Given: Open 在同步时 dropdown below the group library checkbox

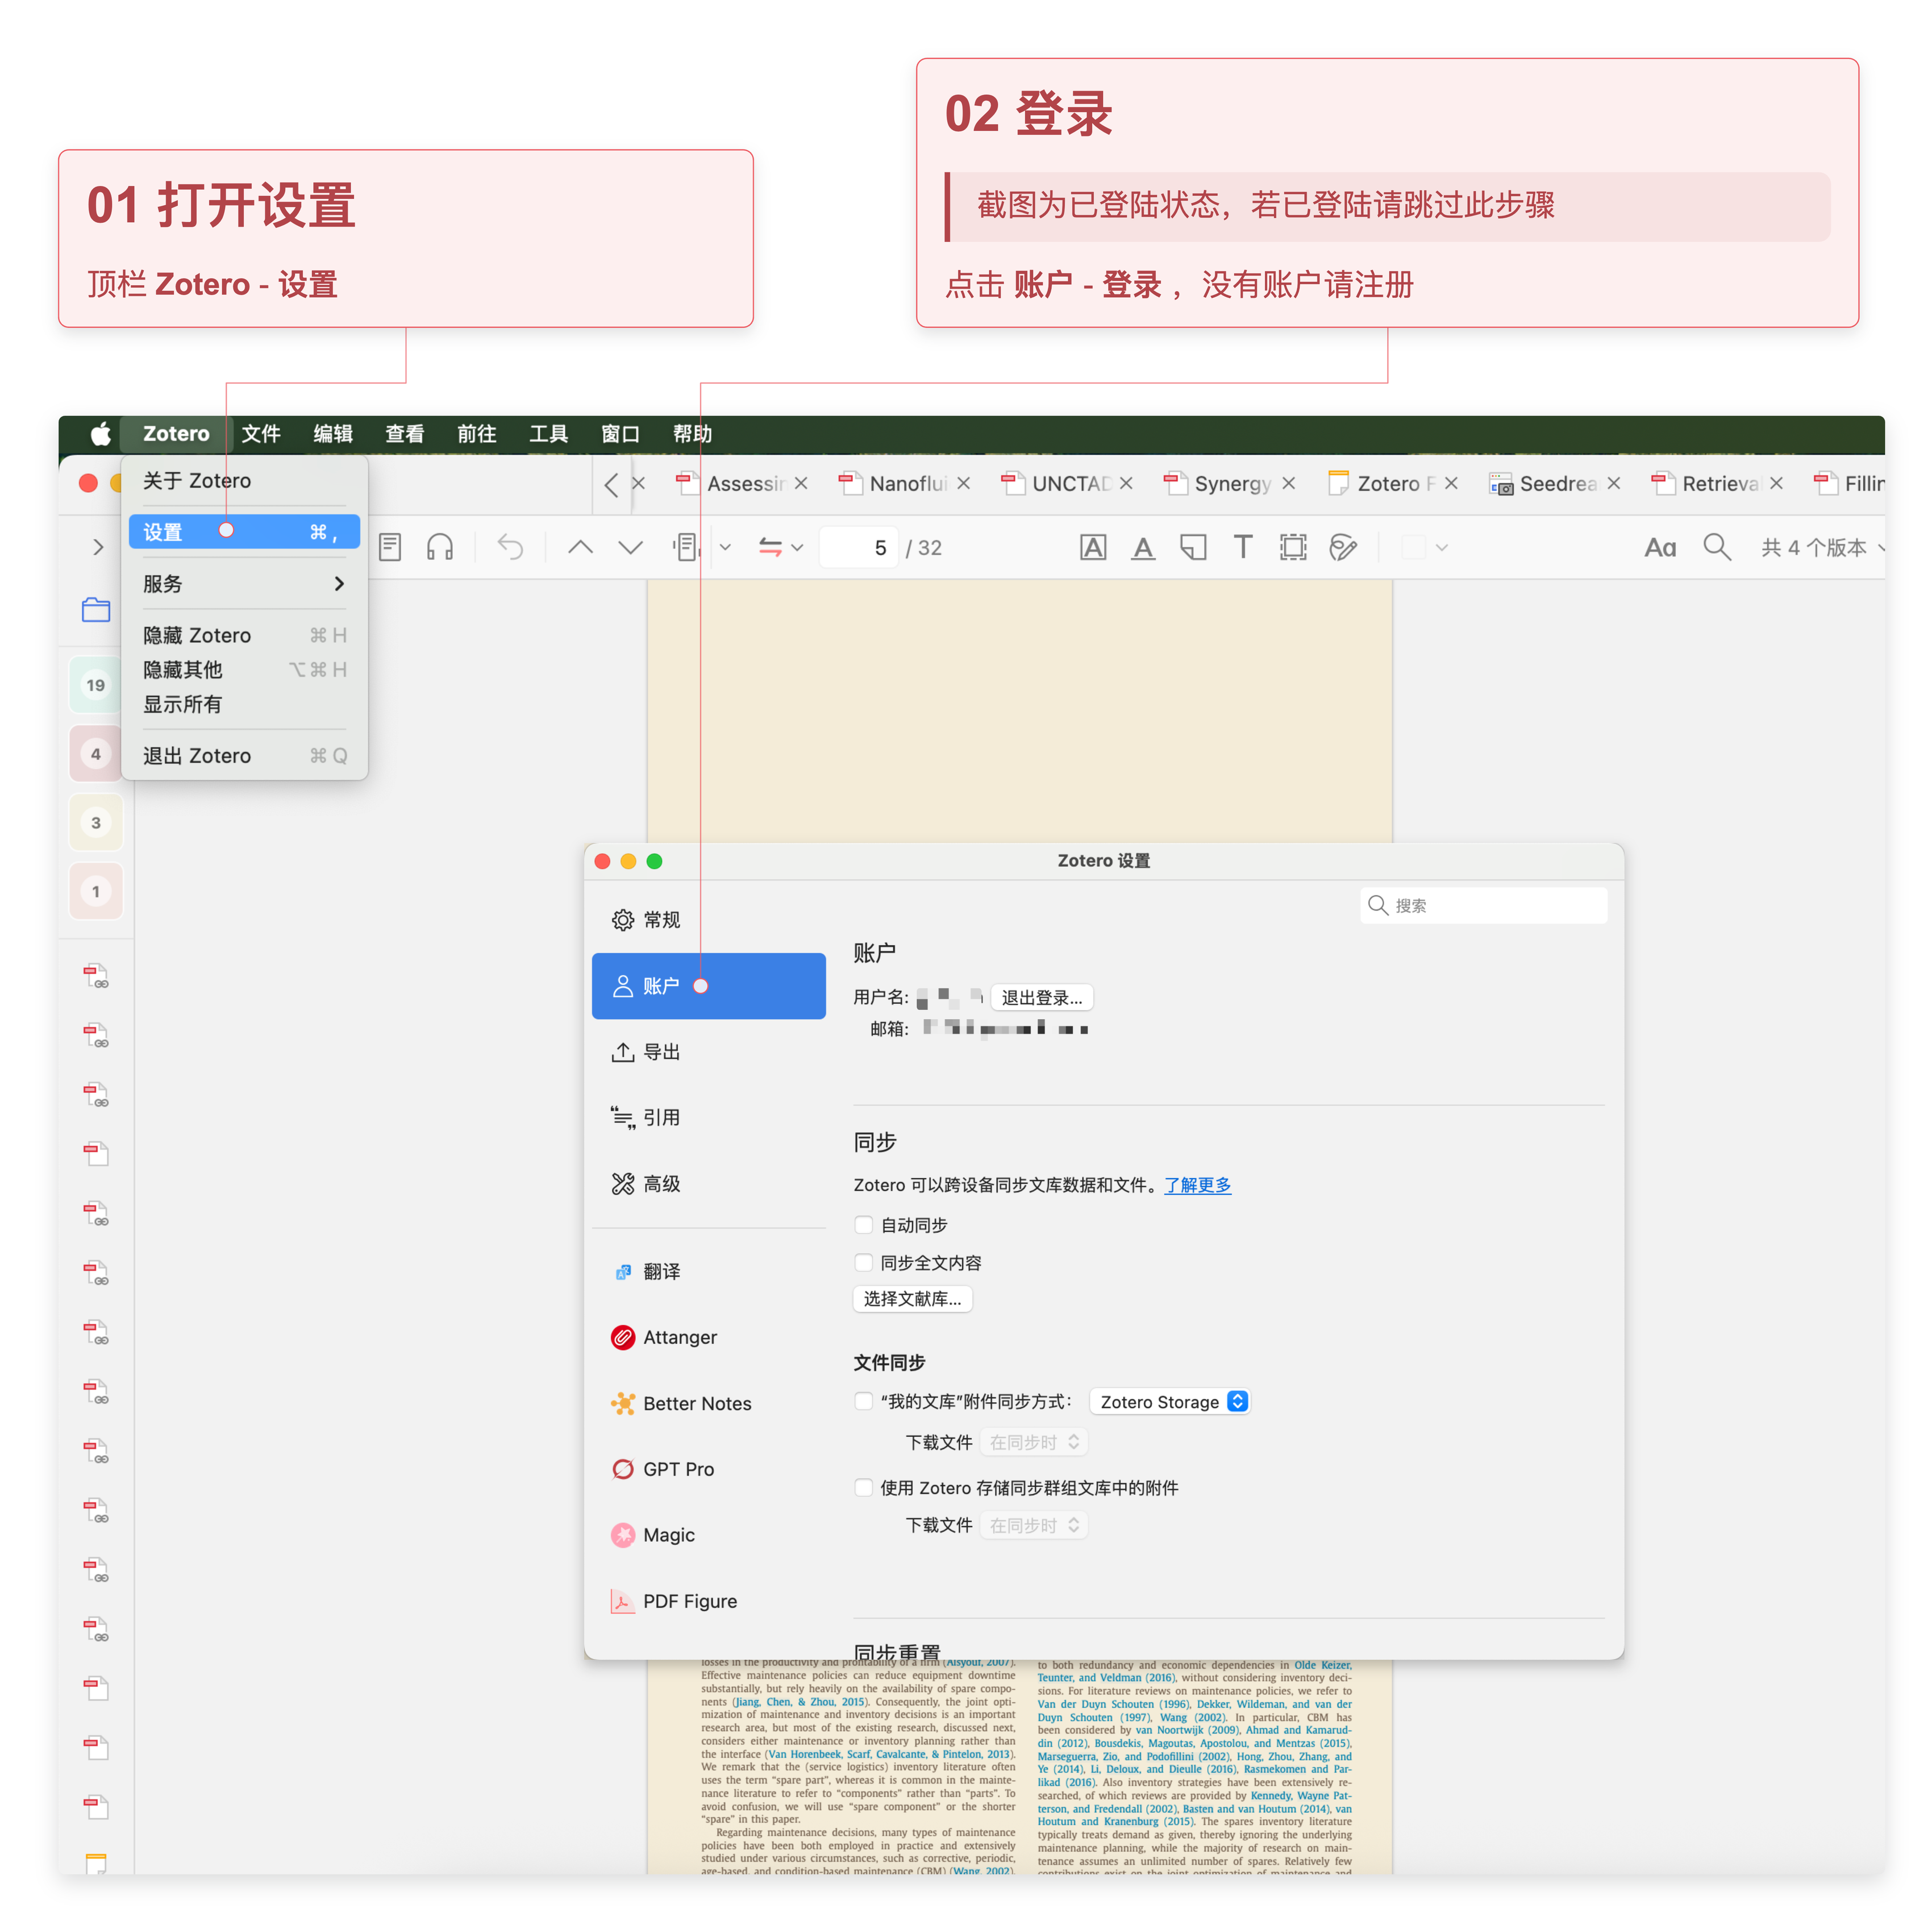Looking at the screenshot, I should click(1034, 1526).
